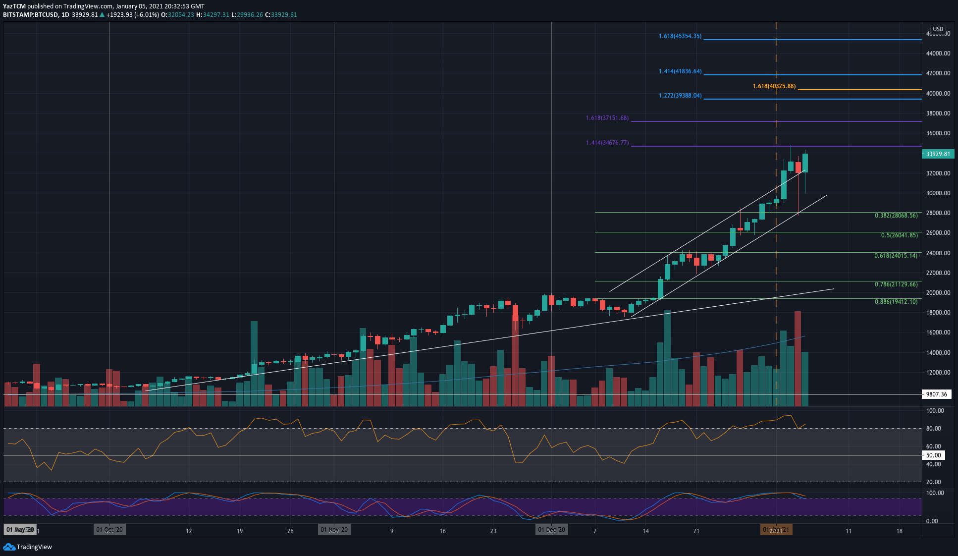
Task: Click the 40000.00 price axis value
Action: 938,94
